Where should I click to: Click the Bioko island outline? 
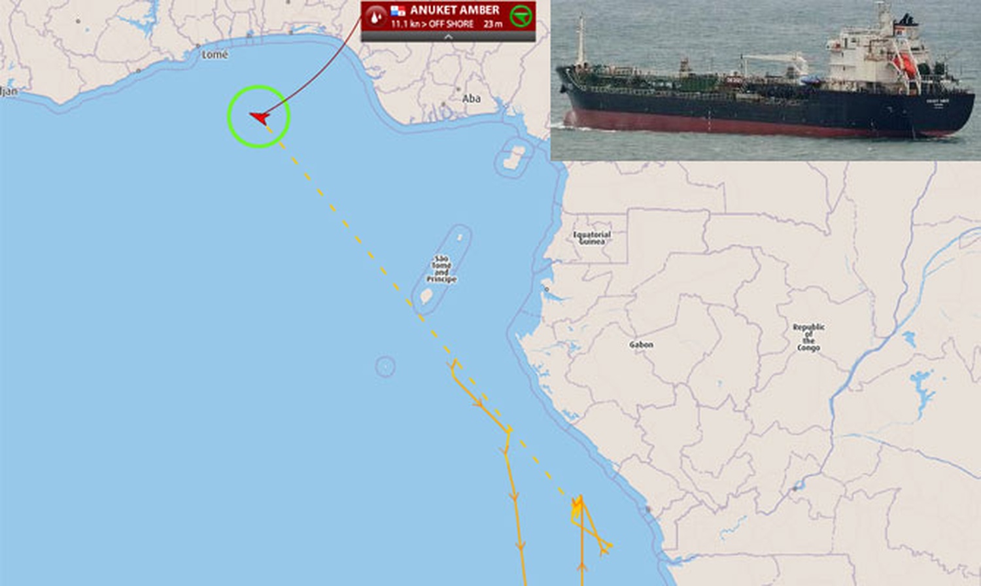click(x=515, y=158)
